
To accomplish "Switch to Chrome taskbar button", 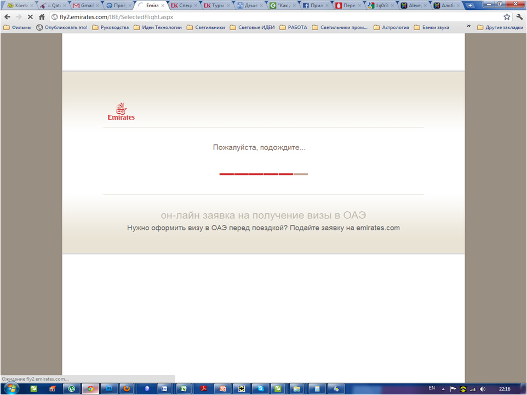I will [90, 388].
